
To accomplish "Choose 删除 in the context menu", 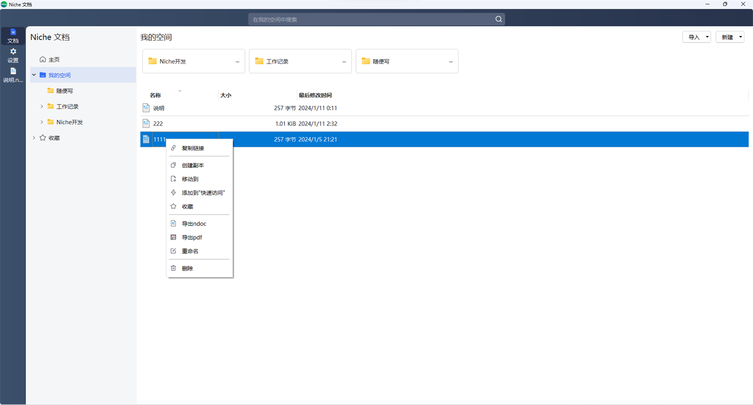I will click(x=188, y=268).
